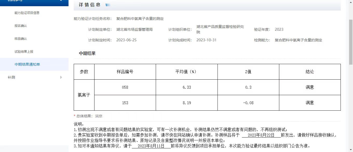Screen dimensions: 353x152
Task: Click the 计划制定单位 label
Action: pos(100,29)
